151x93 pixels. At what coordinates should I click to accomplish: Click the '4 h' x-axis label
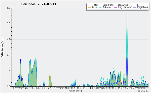tap(32, 88)
